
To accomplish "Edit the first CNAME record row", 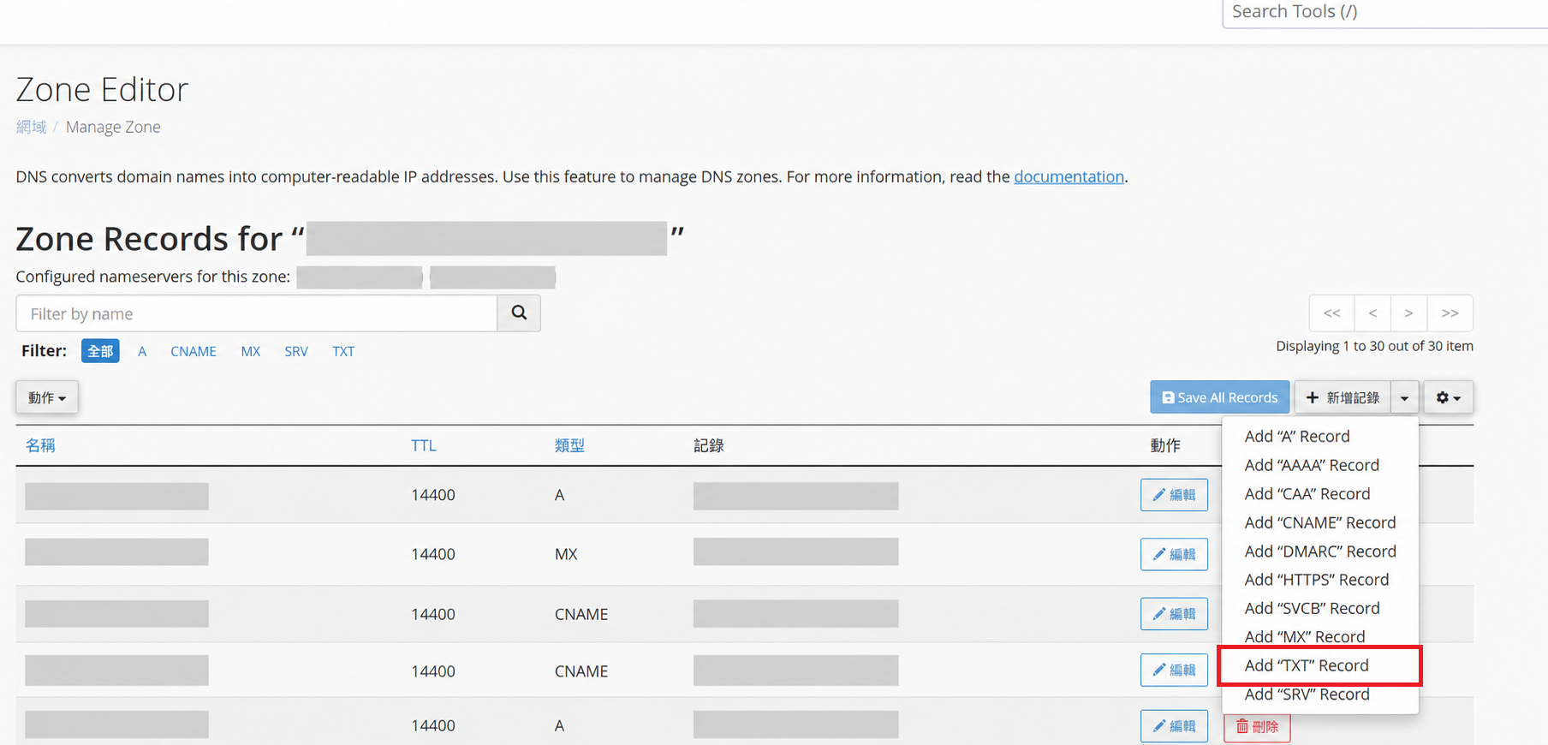I will click(1174, 614).
